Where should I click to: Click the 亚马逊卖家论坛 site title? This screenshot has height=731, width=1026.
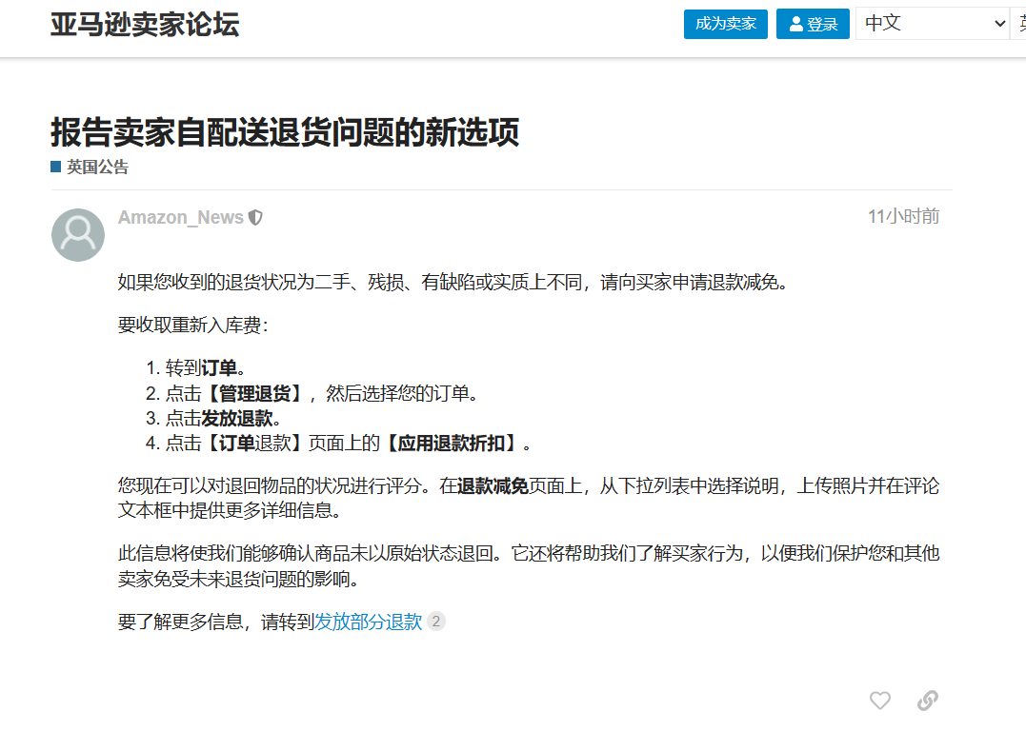145,25
